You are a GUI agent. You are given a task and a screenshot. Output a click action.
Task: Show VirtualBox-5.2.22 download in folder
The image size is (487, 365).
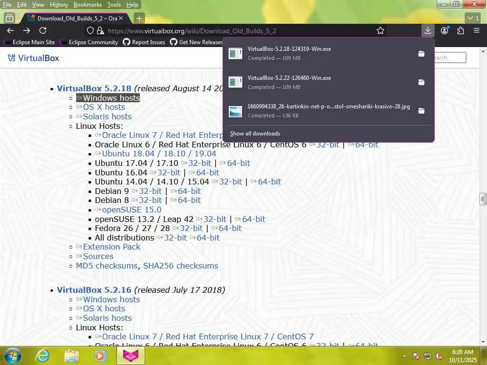[x=421, y=82]
